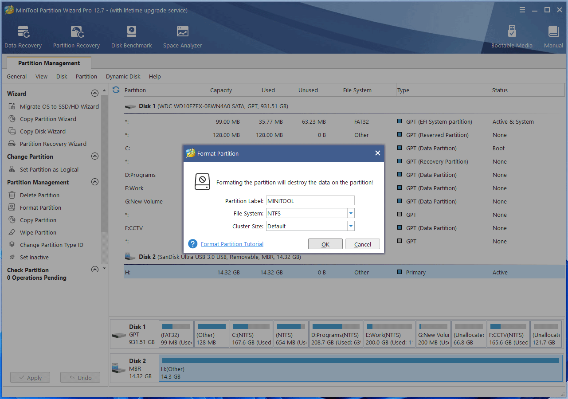
Task: Open Format Partition Tutorial link
Action: click(x=232, y=244)
